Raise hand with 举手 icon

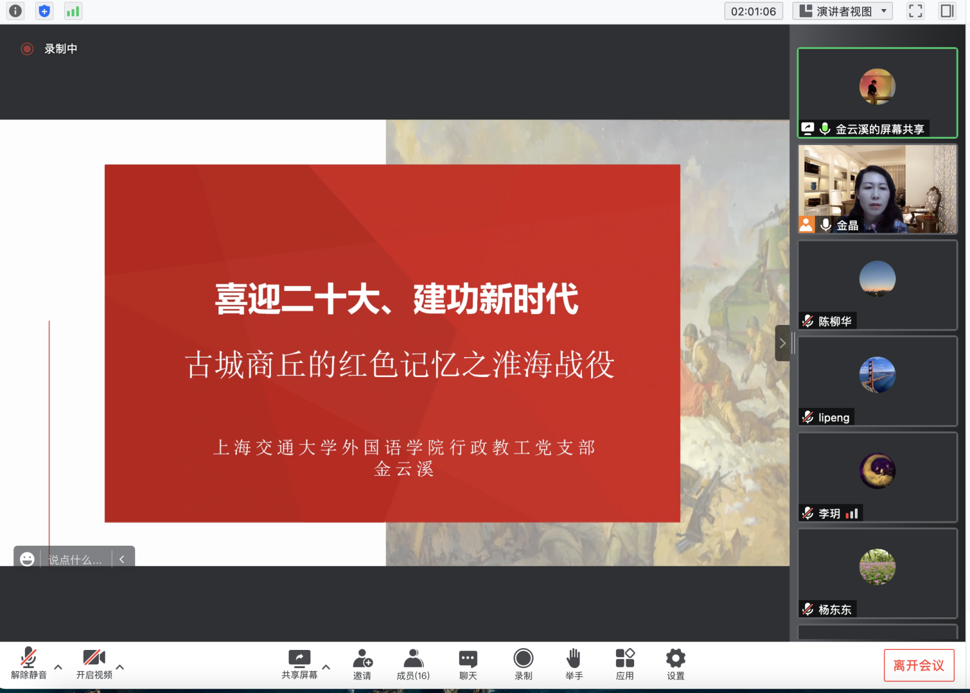point(574,665)
